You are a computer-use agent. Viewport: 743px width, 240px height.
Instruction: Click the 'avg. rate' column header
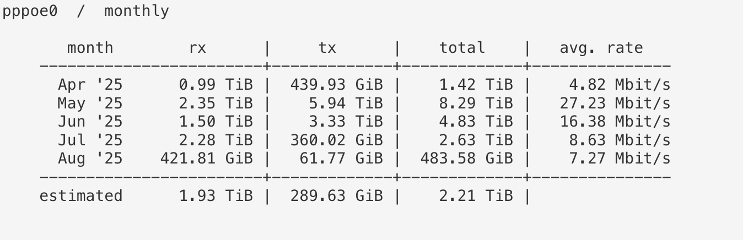601,48
